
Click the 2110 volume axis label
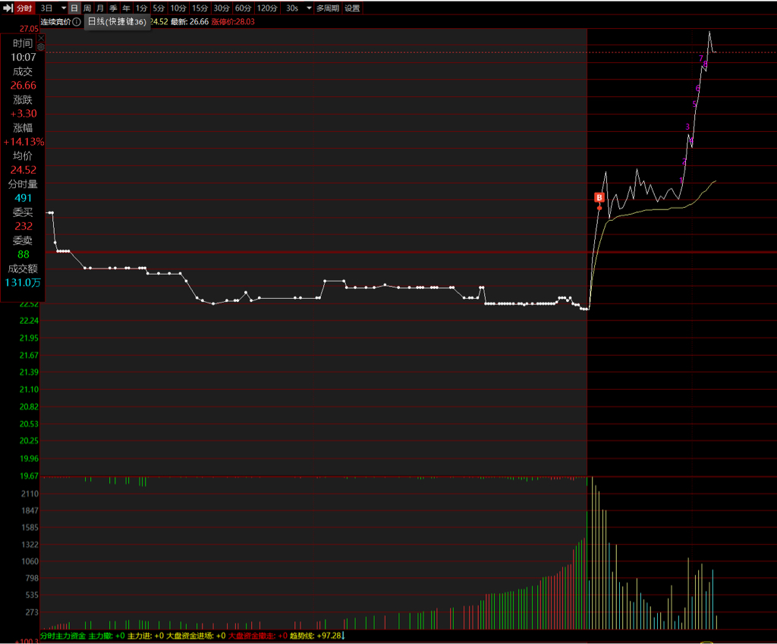pyautogui.click(x=30, y=494)
